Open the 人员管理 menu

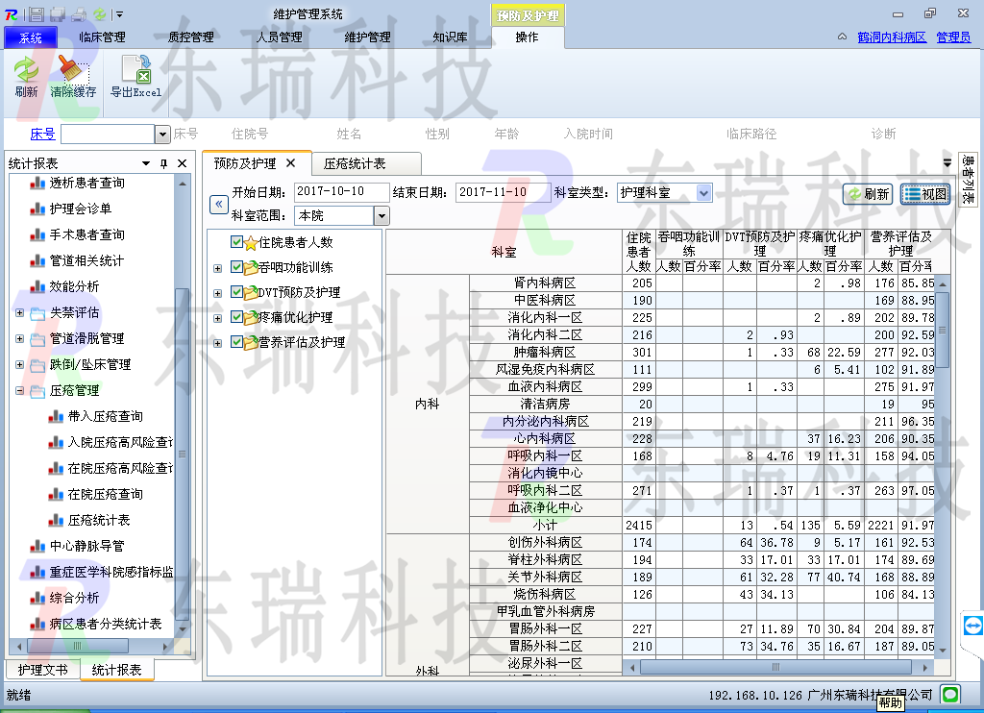(280, 37)
